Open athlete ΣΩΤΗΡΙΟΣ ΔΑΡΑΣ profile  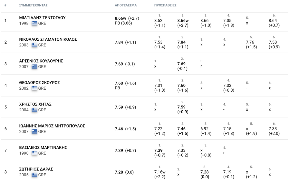pyautogui.click(x=36, y=169)
